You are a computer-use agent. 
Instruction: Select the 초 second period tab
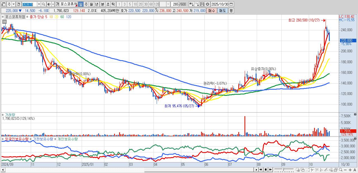107,4
